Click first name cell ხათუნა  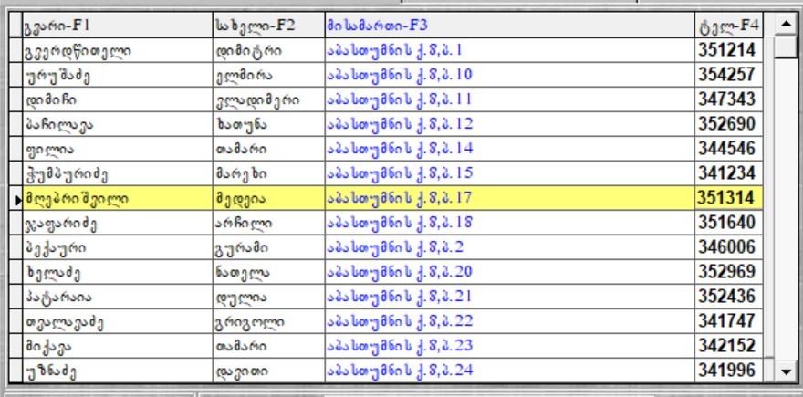tap(269, 124)
